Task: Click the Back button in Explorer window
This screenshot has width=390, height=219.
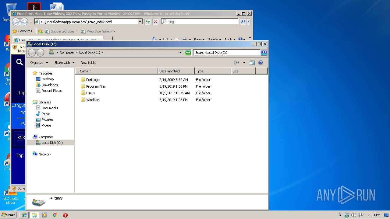Action: click(x=32, y=53)
